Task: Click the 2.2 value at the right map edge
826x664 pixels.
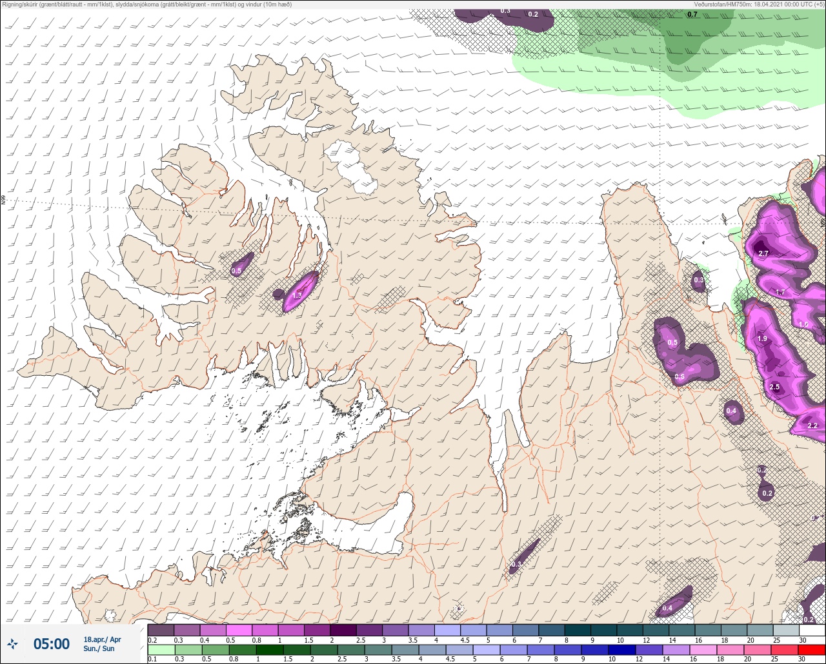Action: (x=812, y=426)
